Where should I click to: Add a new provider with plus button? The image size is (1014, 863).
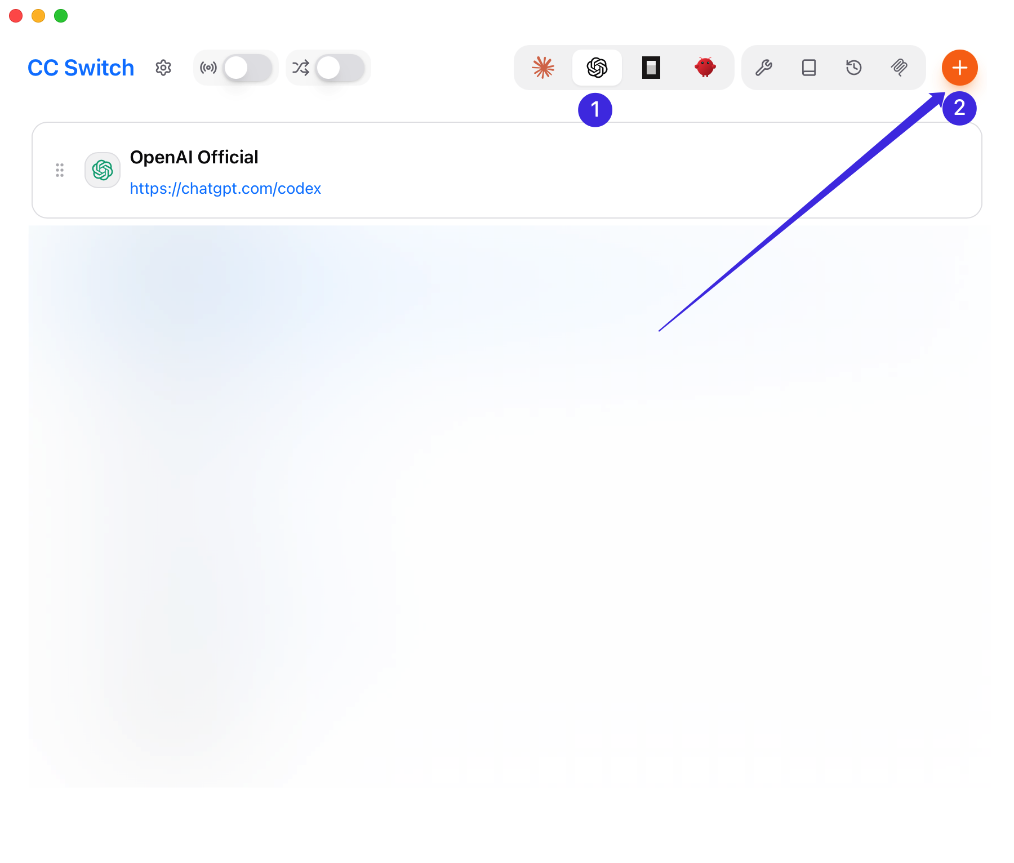[960, 68]
